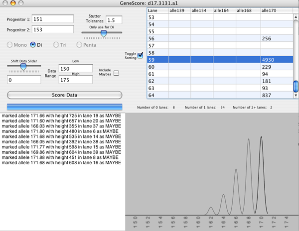Sort by the alle154 column header

pos(202,10)
